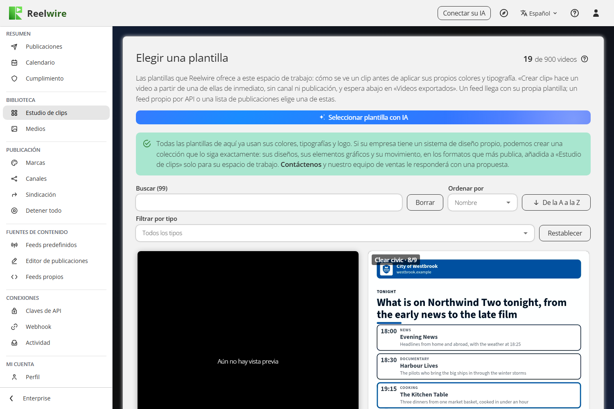Go to Editor de publicaciones

[56, 261]
